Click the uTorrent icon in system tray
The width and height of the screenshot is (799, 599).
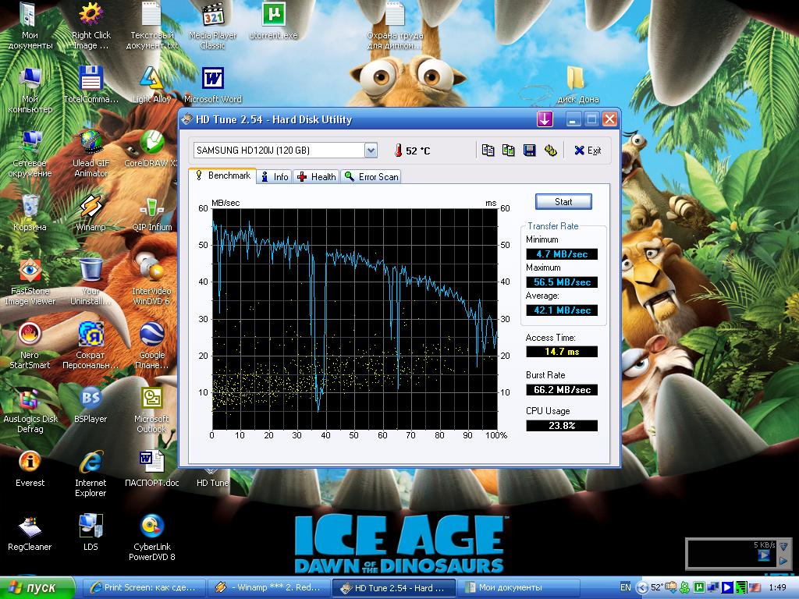point(701,587)
